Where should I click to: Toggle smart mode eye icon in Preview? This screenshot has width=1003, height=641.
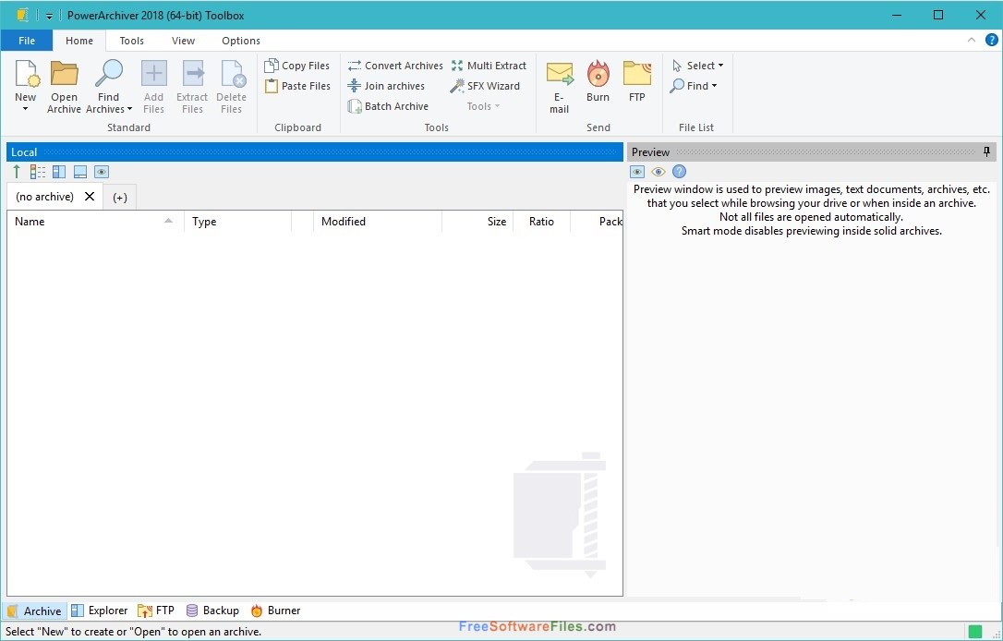coord(659,172)
